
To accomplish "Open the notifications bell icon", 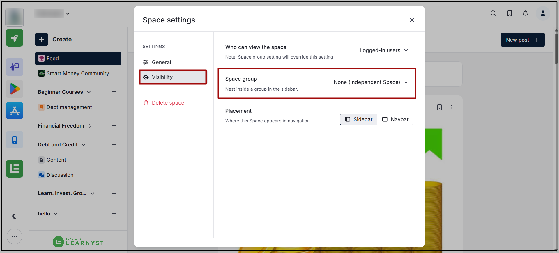I will (525, 13).
